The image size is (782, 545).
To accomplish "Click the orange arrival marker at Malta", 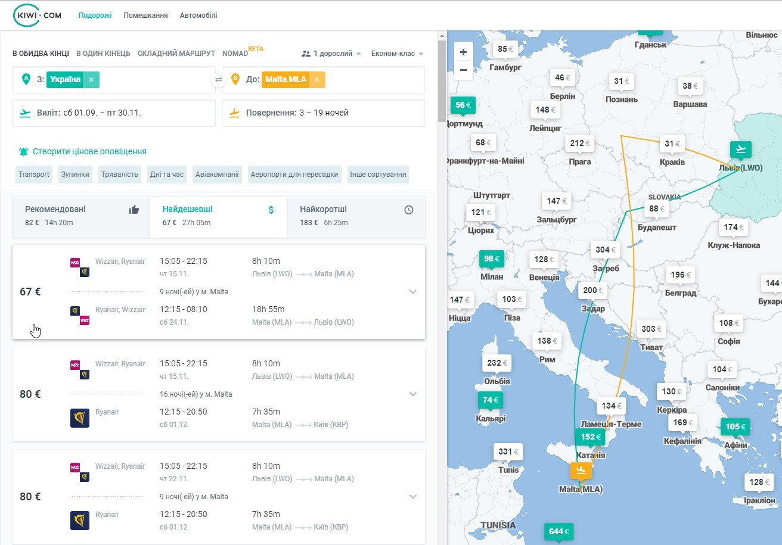I will 581,471.
